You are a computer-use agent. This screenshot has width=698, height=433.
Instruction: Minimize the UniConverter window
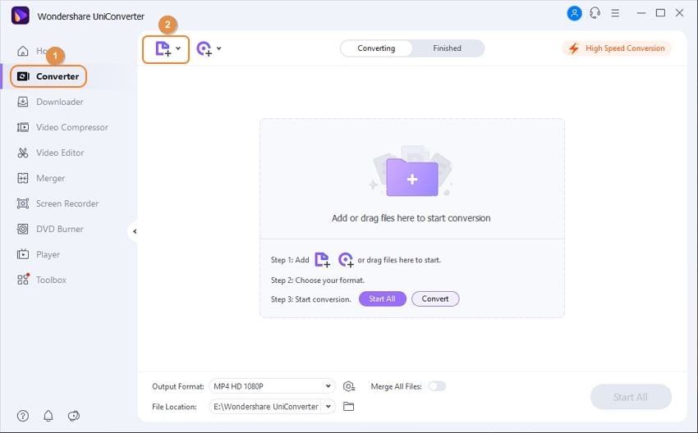[641, 13]
